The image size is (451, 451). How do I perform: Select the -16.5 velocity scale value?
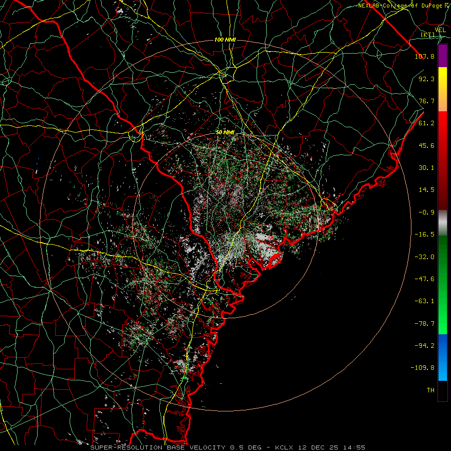[x=424, y=235]
